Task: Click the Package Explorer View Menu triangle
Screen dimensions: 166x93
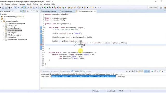Action: click(x=31, y=11)
